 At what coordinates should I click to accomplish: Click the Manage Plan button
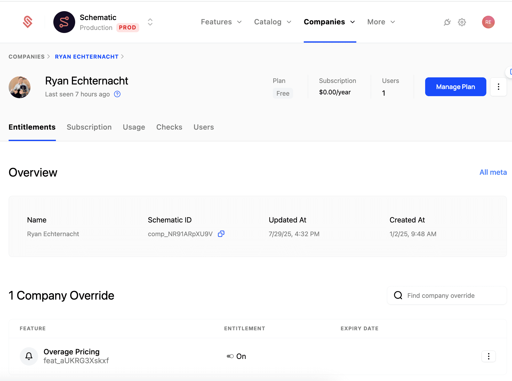click(455, 87)
